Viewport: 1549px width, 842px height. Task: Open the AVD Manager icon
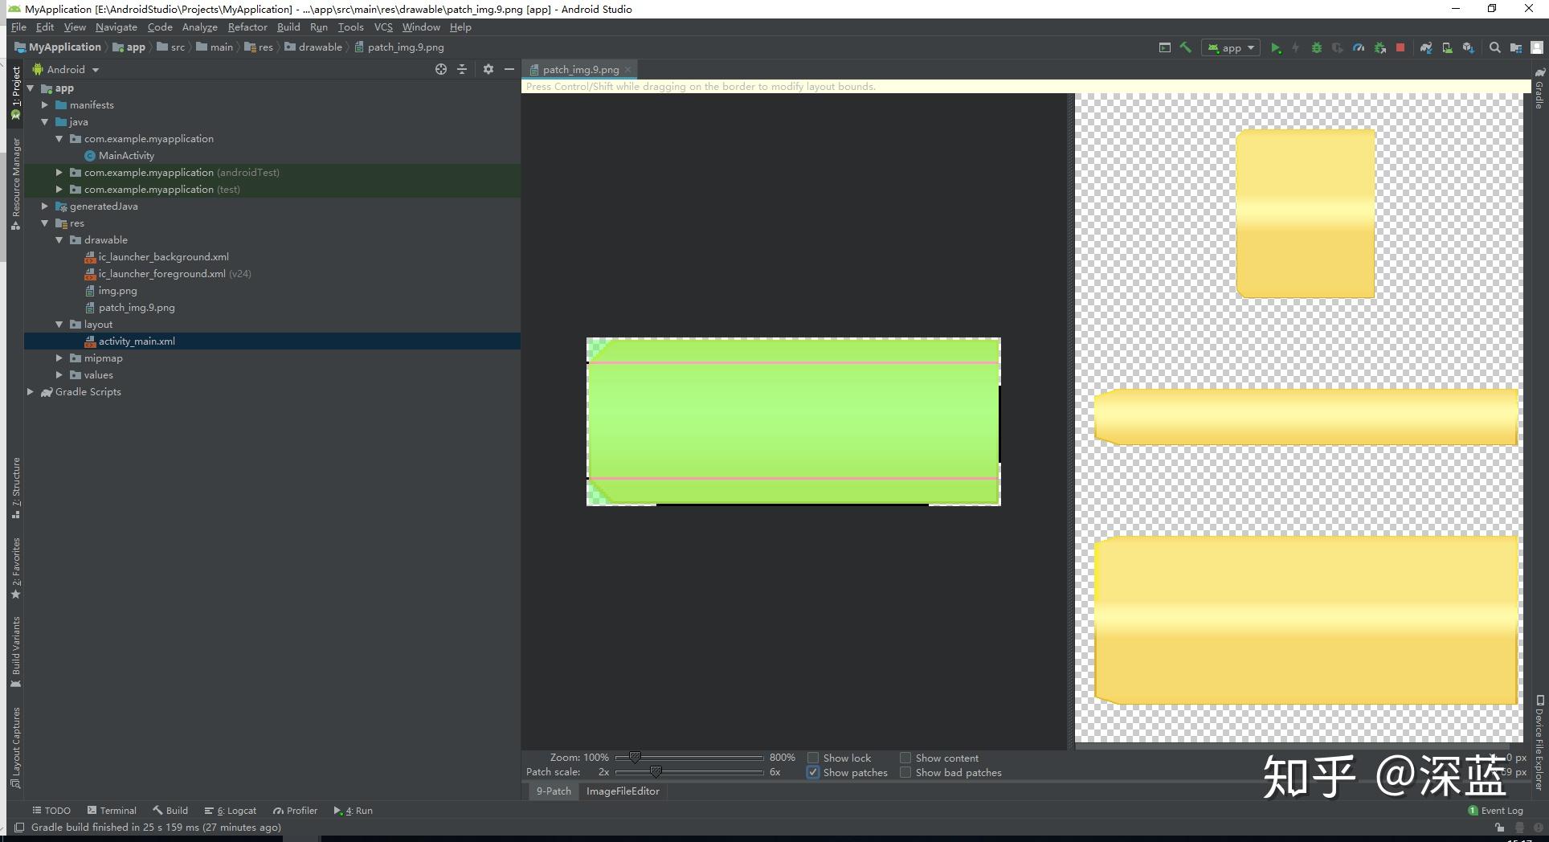point(1447,48)
